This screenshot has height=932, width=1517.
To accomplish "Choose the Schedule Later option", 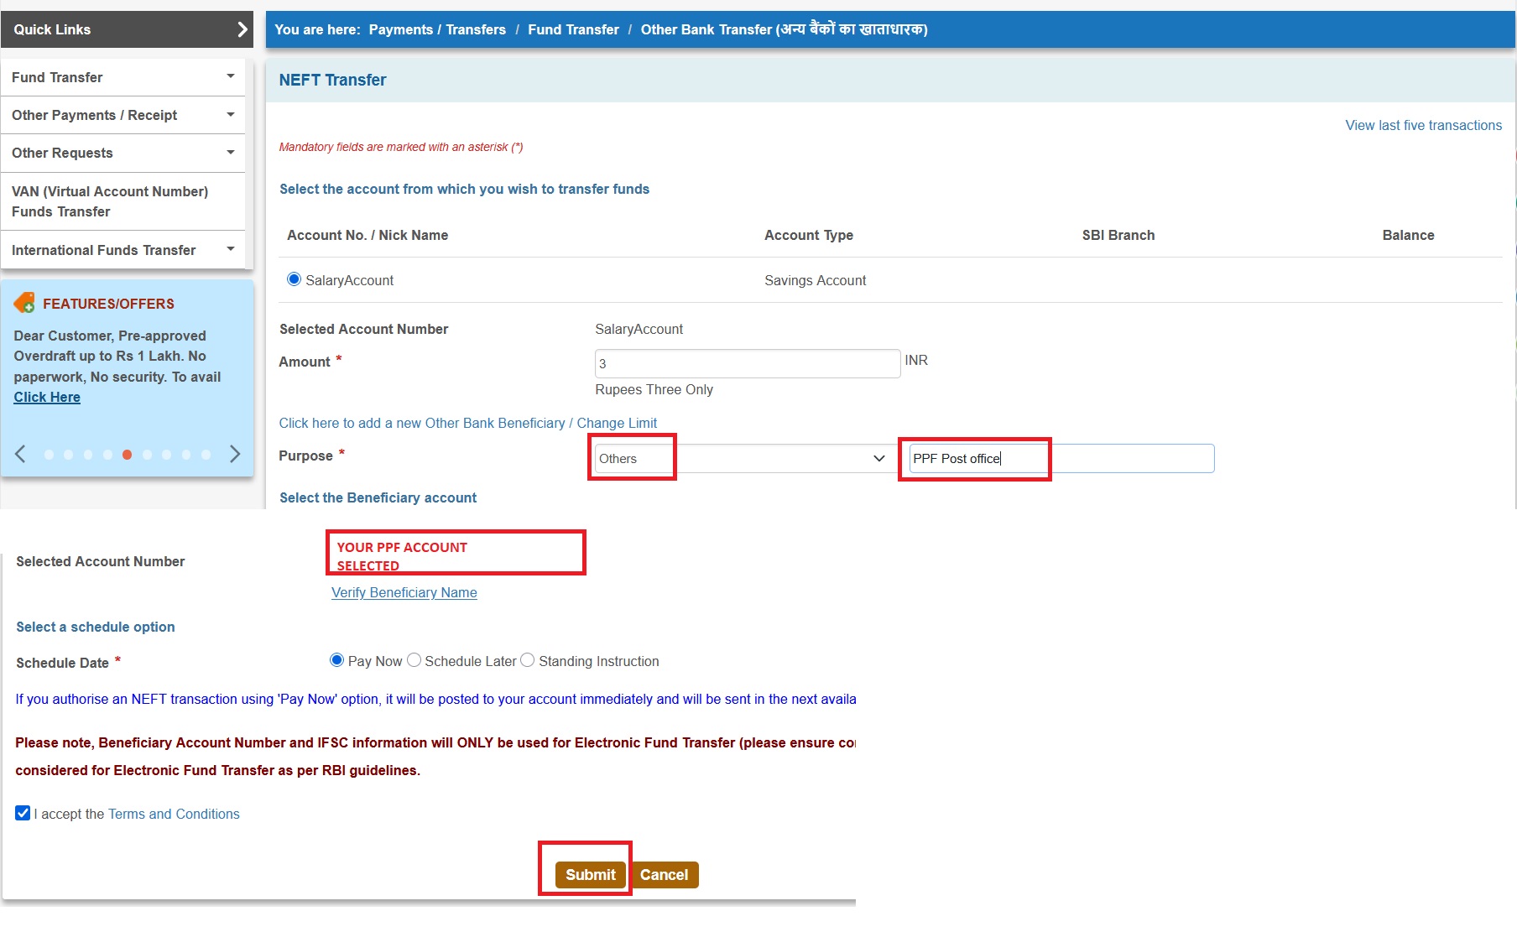I will [x=414, y=660].
